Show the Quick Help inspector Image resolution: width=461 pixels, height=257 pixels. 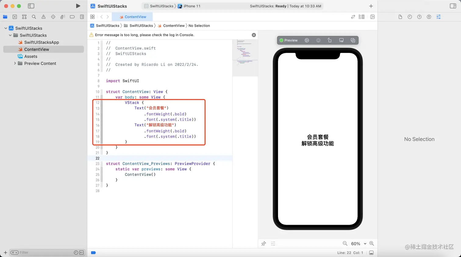pyautogui.click(x=419, y=17)
